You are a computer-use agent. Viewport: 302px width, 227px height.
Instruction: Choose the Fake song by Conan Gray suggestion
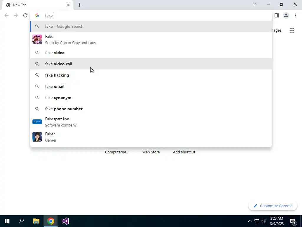point(151,39)
